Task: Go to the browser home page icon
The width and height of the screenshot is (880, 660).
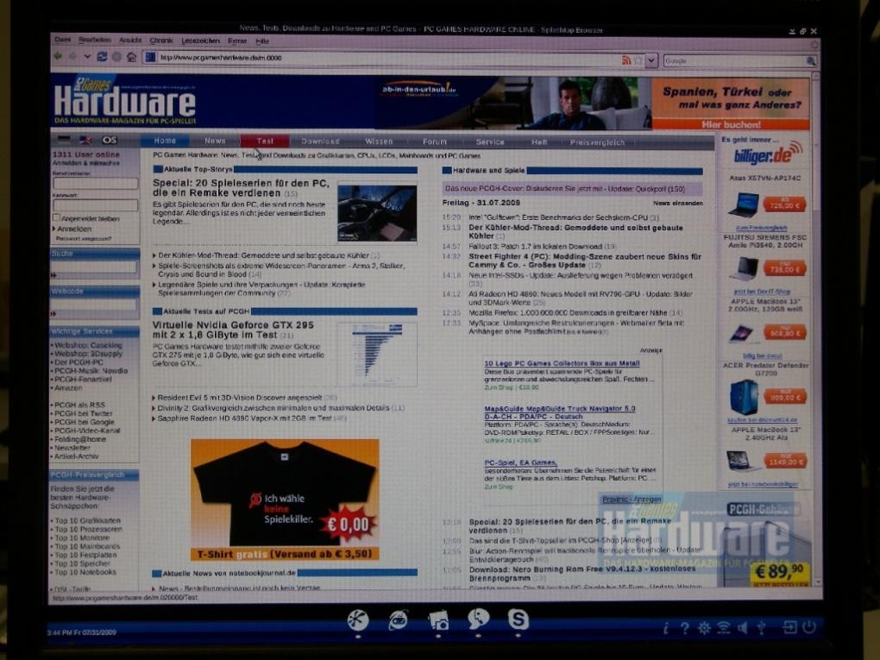Action: pyautogui.click(x=131, y=57)
